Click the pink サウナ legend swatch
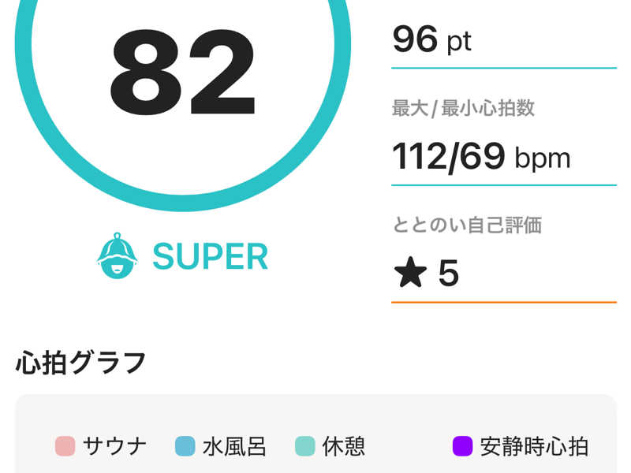The image size is (631, 473). tap(65, 446)
